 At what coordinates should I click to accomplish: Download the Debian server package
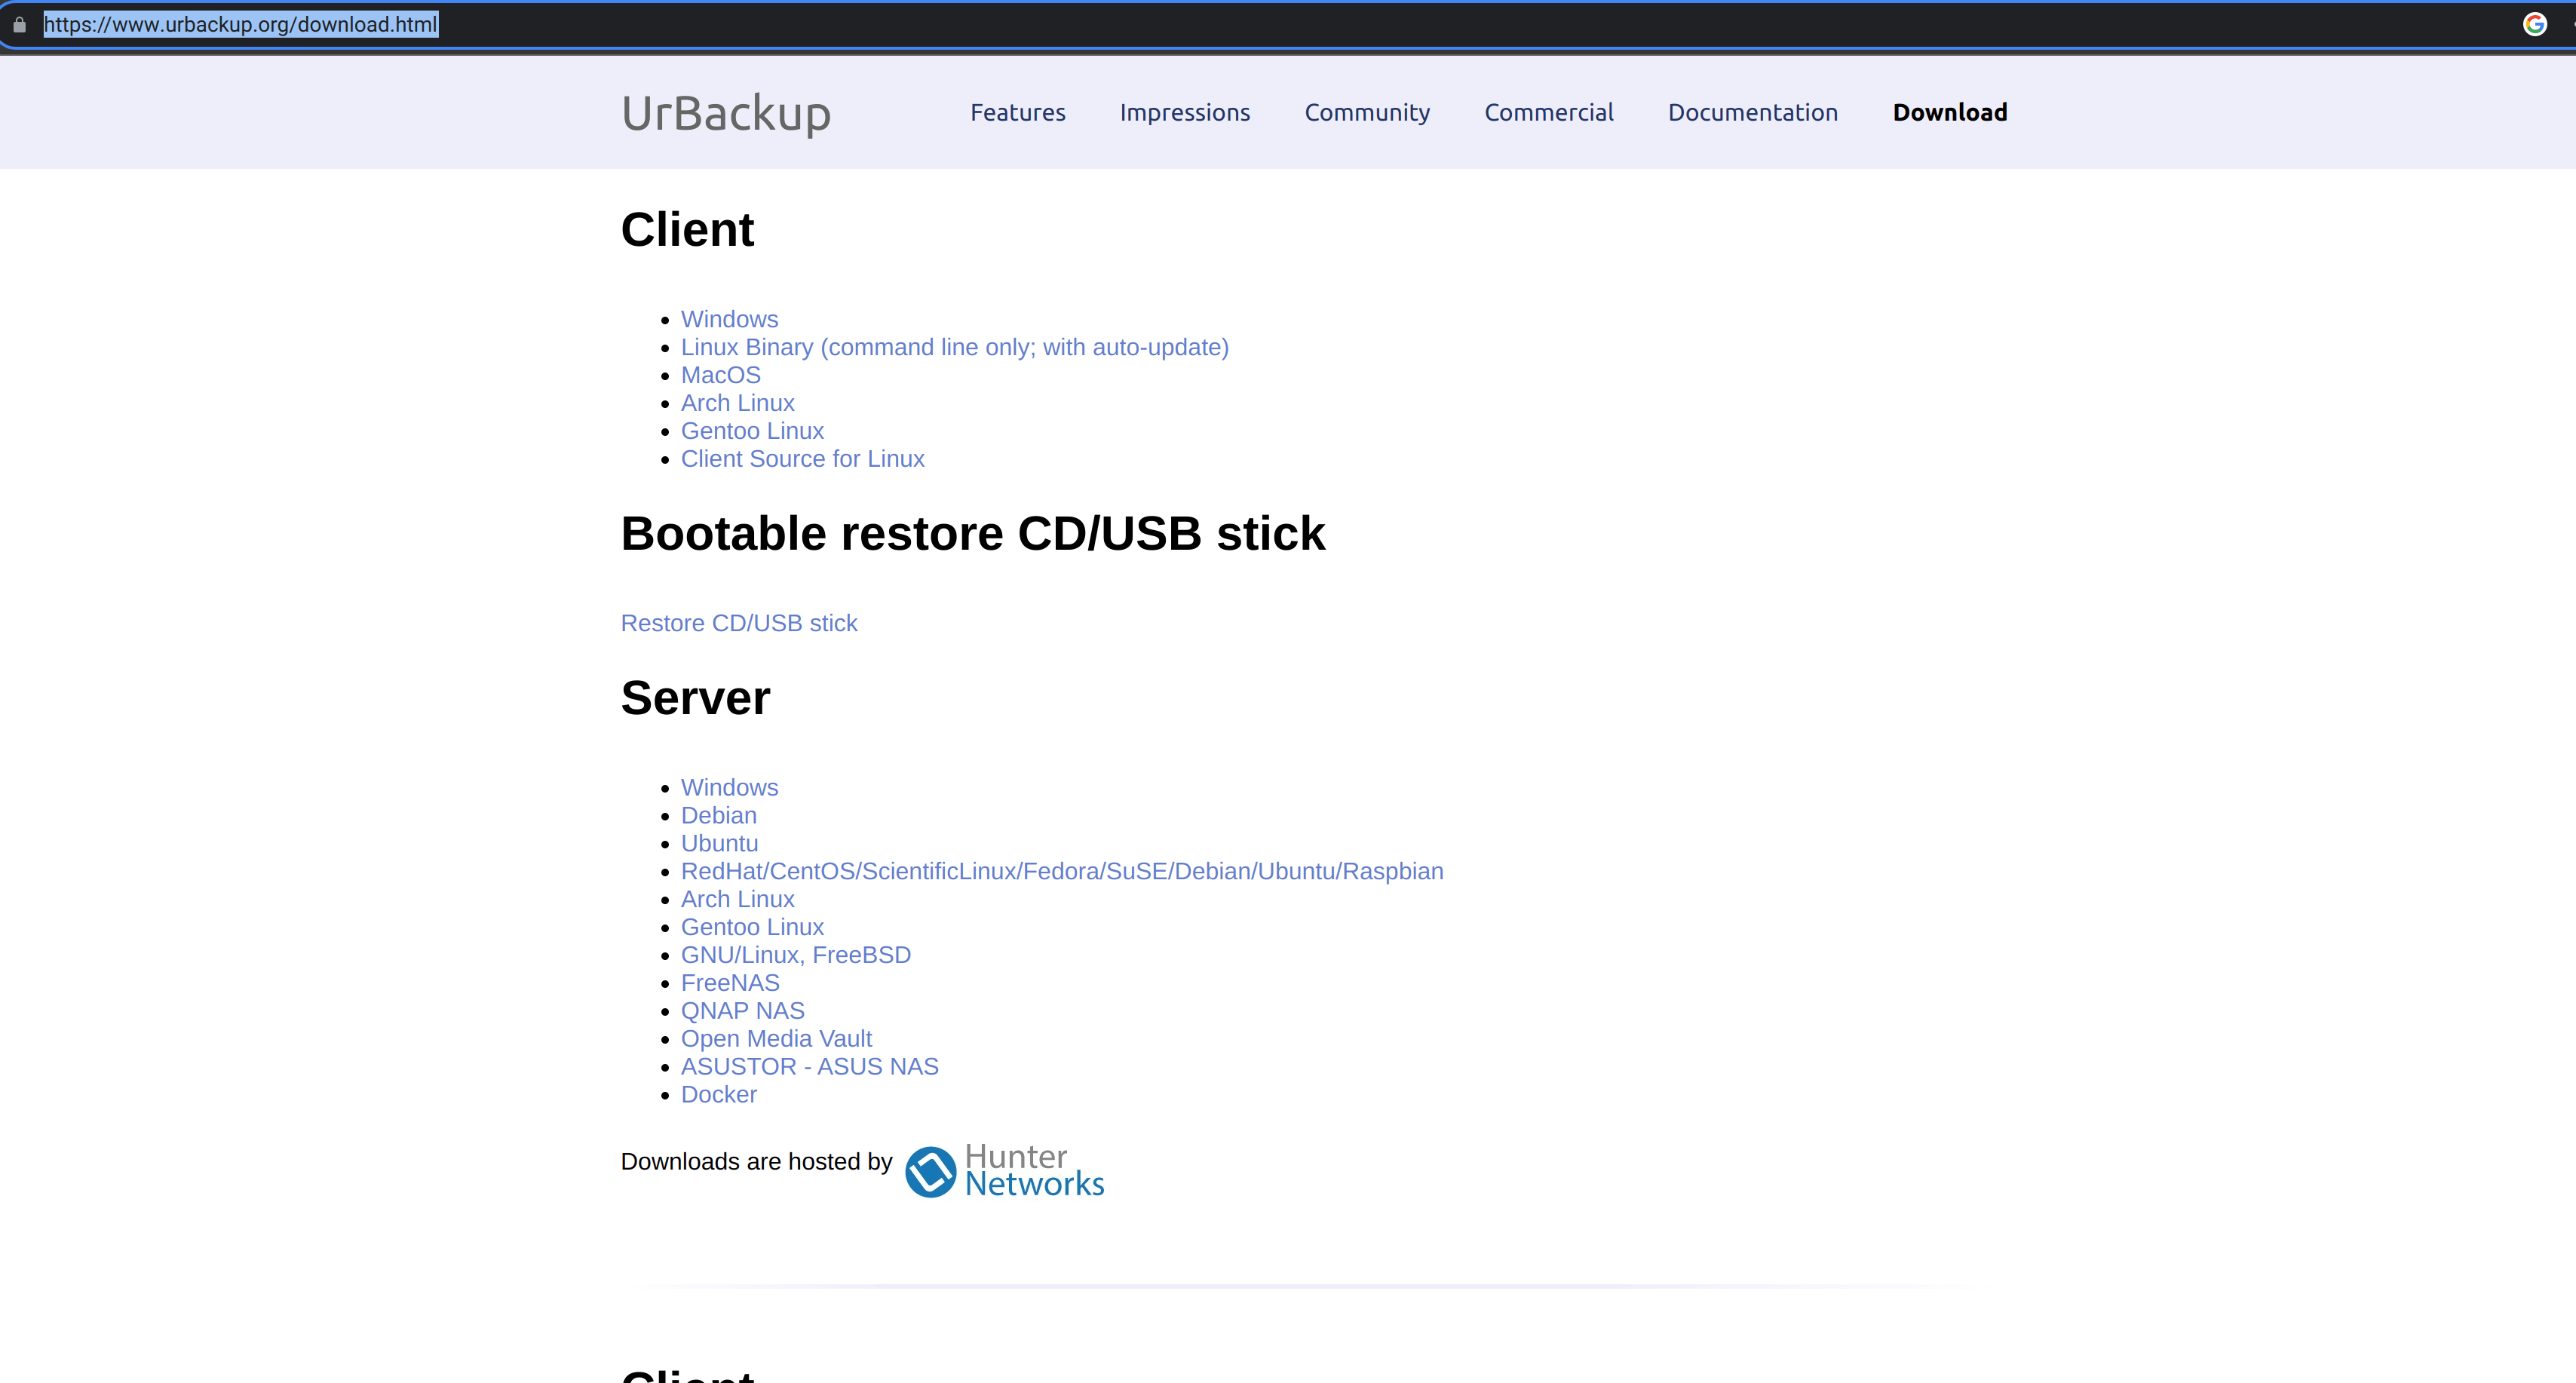(718, 815)
